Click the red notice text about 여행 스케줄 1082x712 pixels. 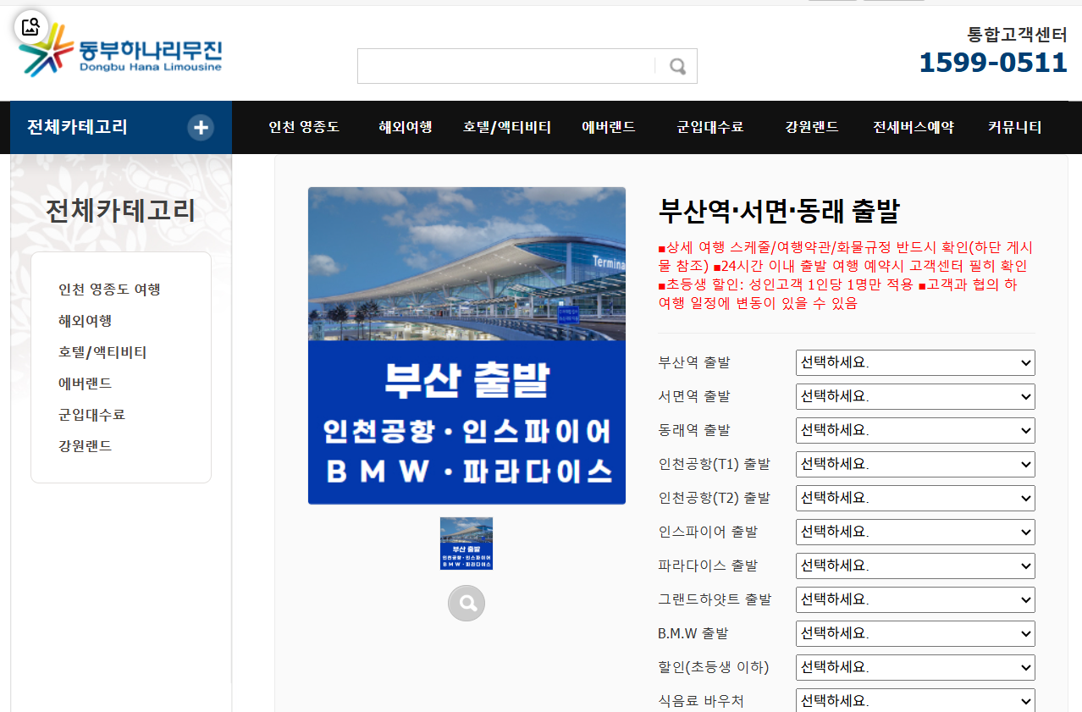(847, 275)
